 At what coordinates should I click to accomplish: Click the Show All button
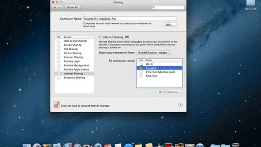(x=73, y=7)
